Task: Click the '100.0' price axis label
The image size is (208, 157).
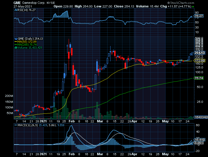Action: (x=199, y=72)
